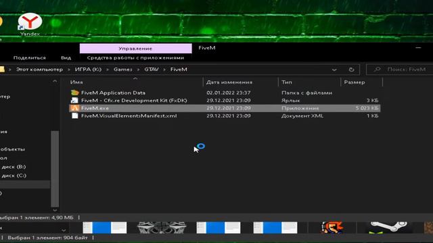Navigate to Этот компьютер in breadcrumb
The height and width of the screenshot is (243, 433).
(x=39, y=70)
